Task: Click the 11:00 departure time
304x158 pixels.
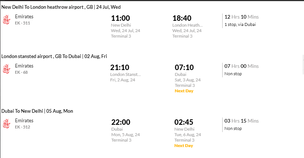Action: point(120,18)
